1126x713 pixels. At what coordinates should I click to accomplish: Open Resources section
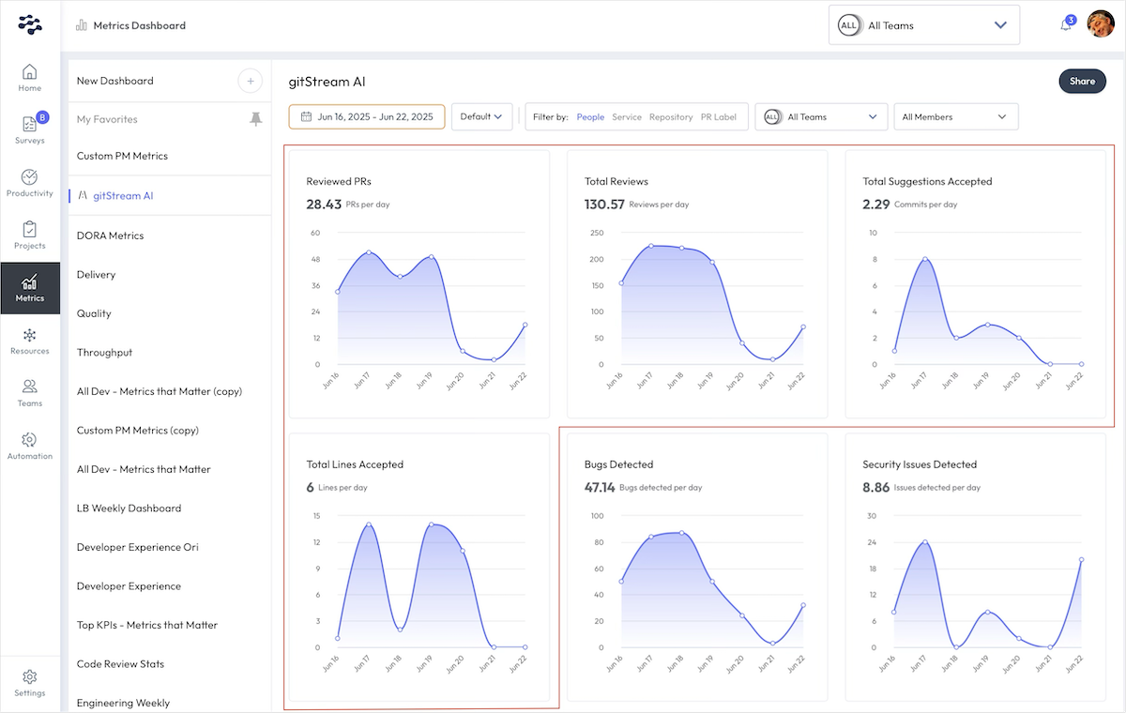click(x=30, y=341)
